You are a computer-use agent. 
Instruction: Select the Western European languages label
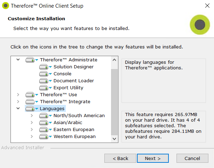[x=75, y=137]
